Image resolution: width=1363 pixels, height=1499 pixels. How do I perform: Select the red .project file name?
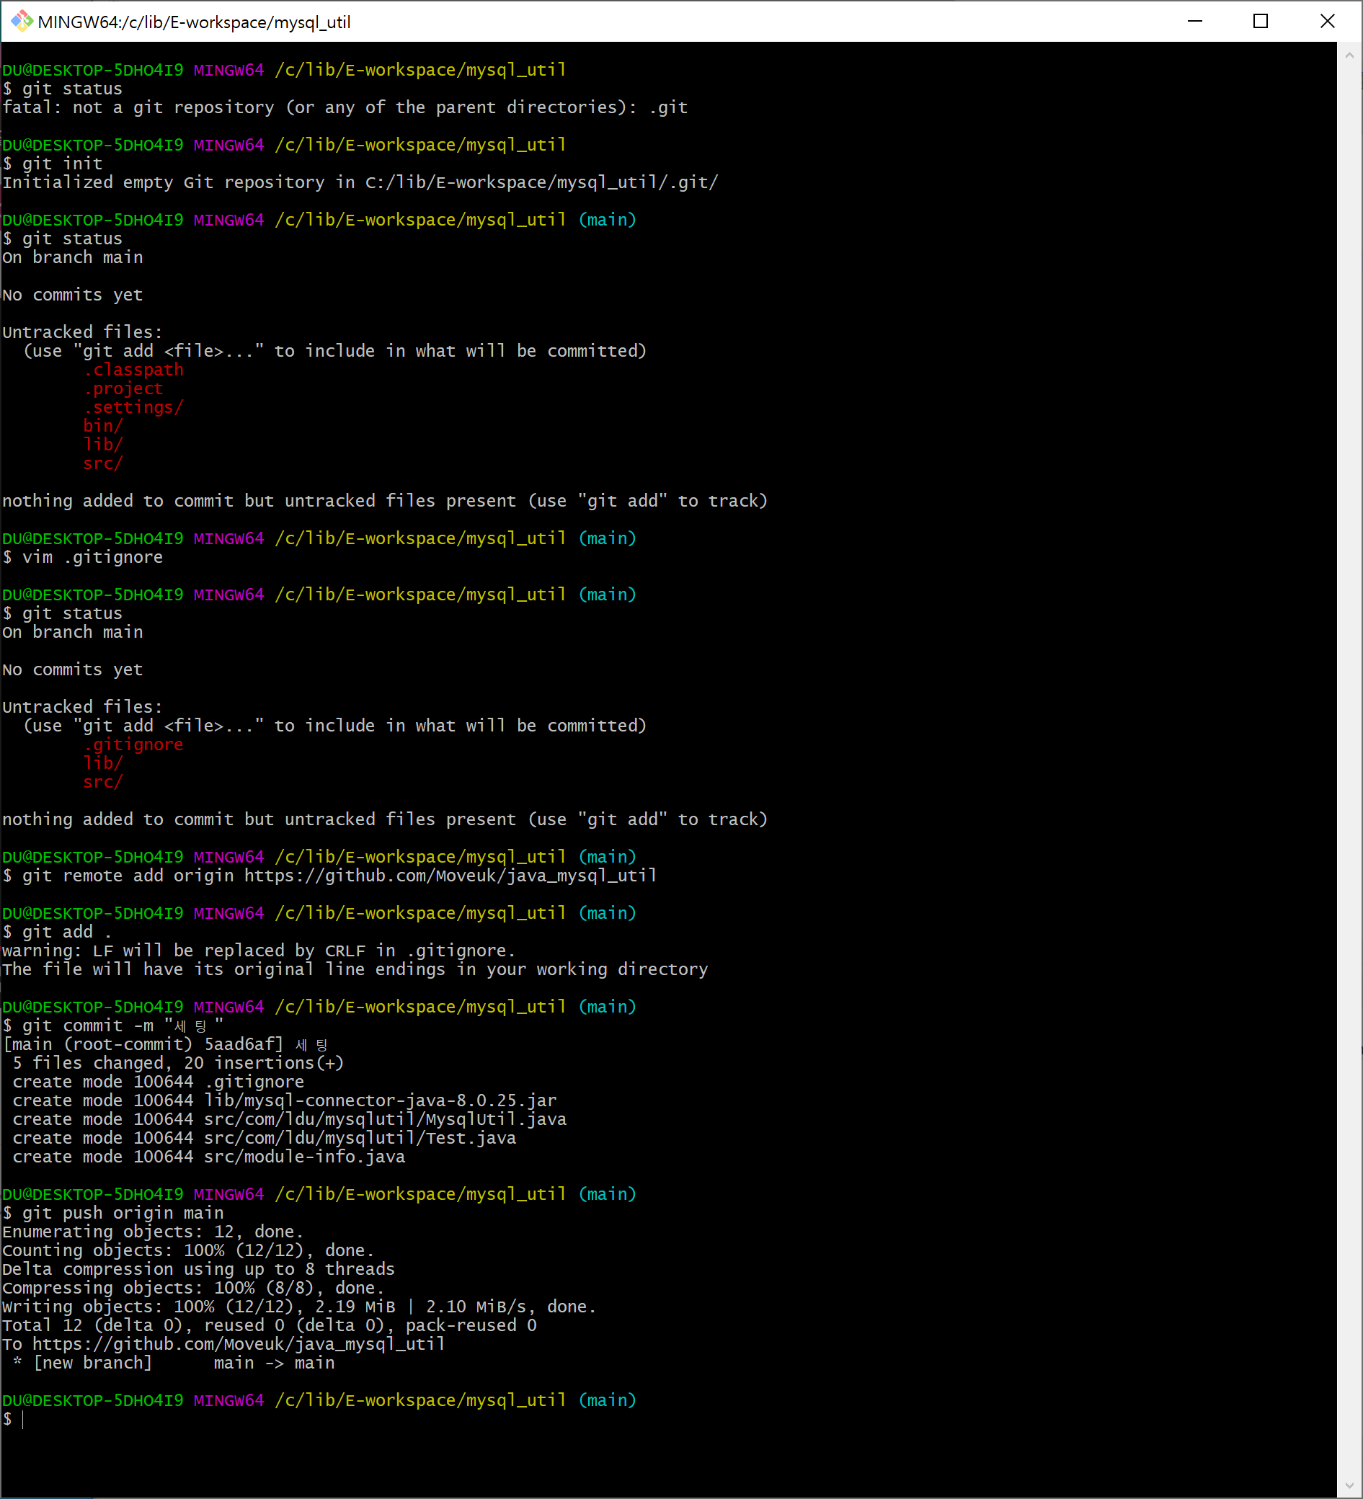[x=124, y=388]
